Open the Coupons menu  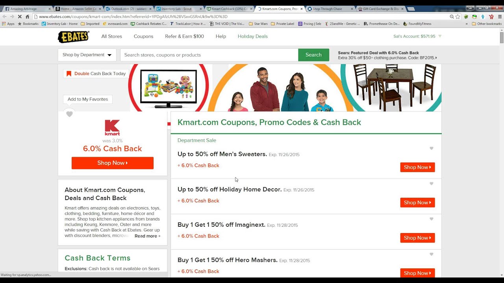point(143,36)
